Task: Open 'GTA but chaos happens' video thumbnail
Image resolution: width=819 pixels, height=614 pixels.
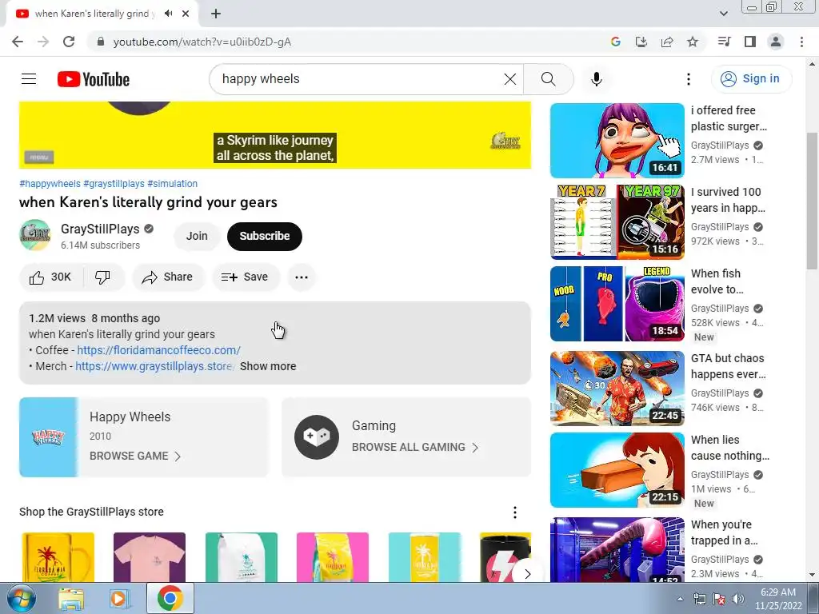Action: (x=617, y=389)
